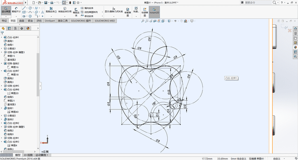The width and height of the screenshot is (298, 160).
Task: Click the 等距实体 offset entities tool
Action: point(76,12)
